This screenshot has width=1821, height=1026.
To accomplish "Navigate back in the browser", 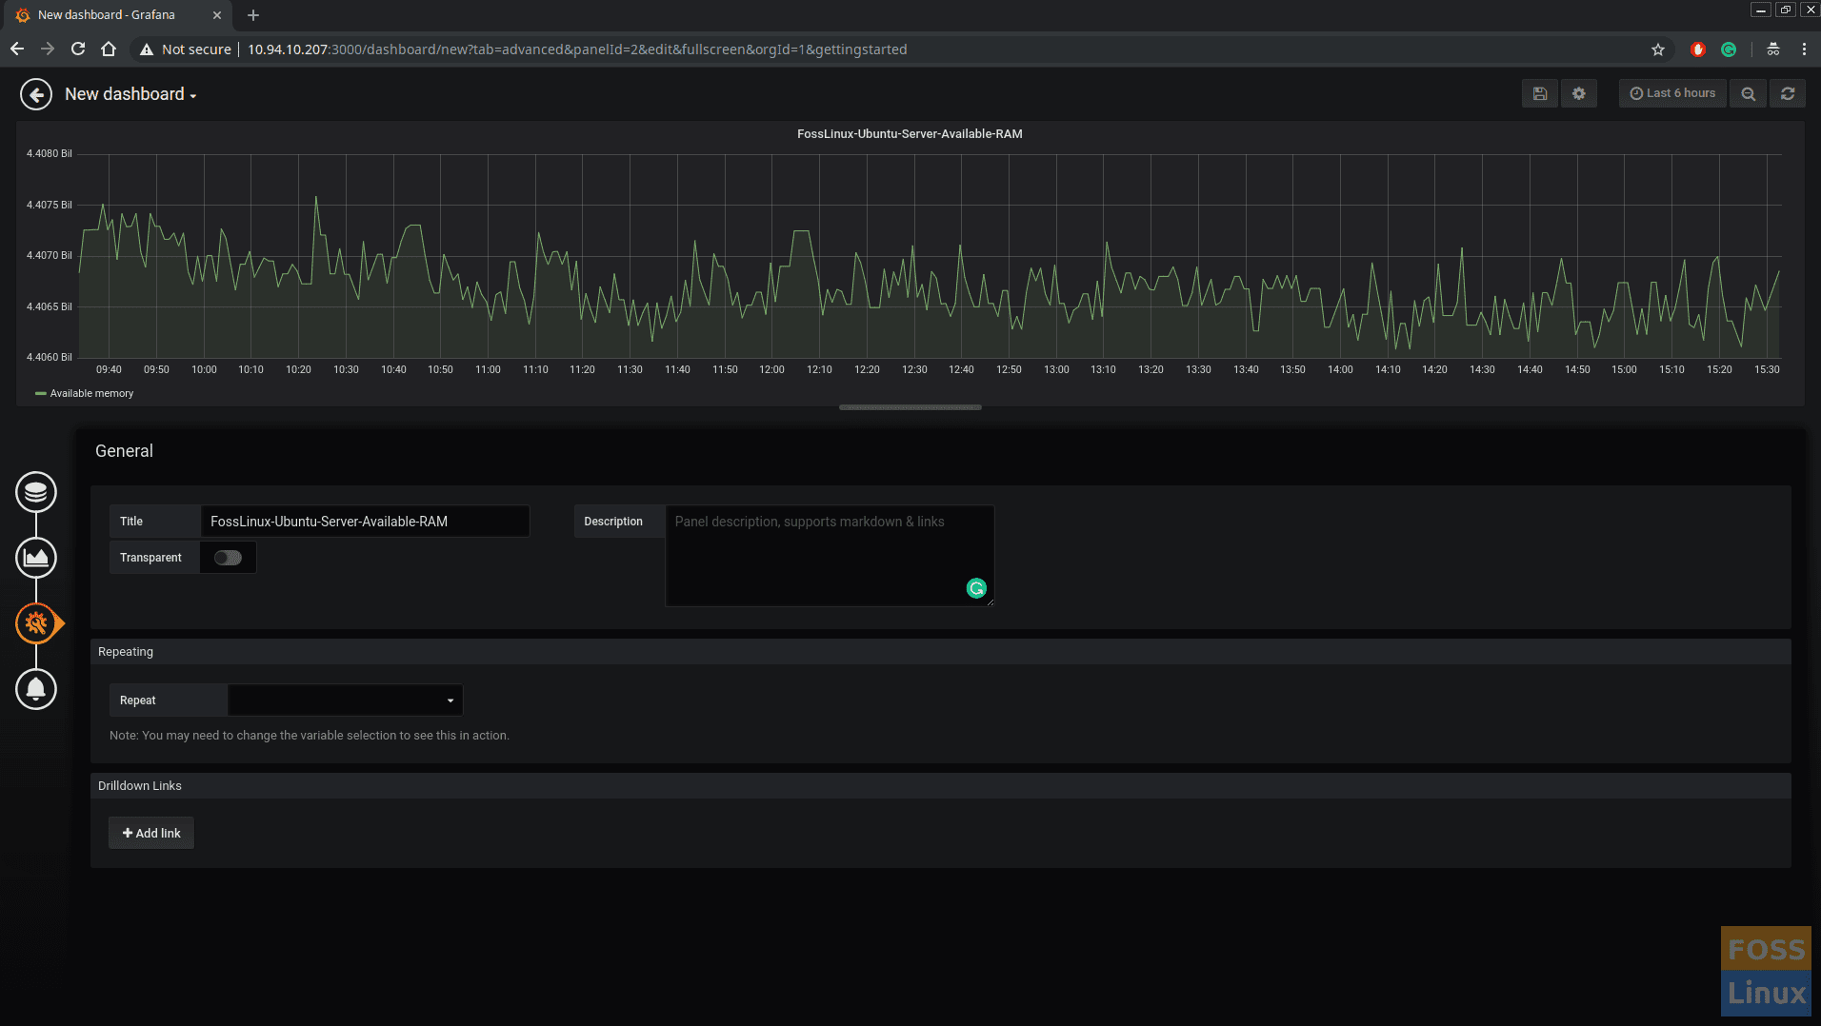I will (17, 49).
